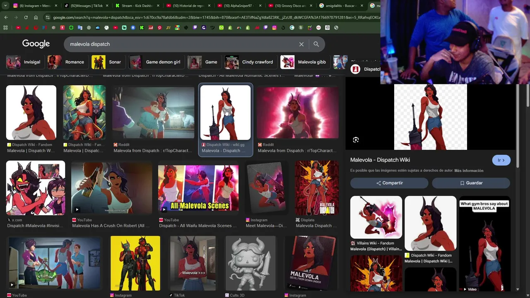
Task: Close the Groovy Disco tab
Action: pyautogui.click(x=311, y=6)
